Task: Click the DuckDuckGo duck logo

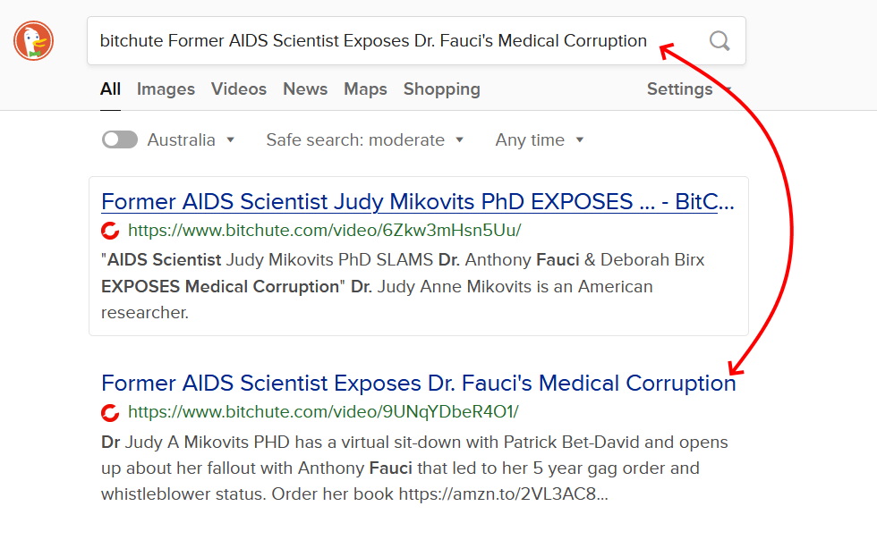Action: pyautogui.click(x=34, y=41)
